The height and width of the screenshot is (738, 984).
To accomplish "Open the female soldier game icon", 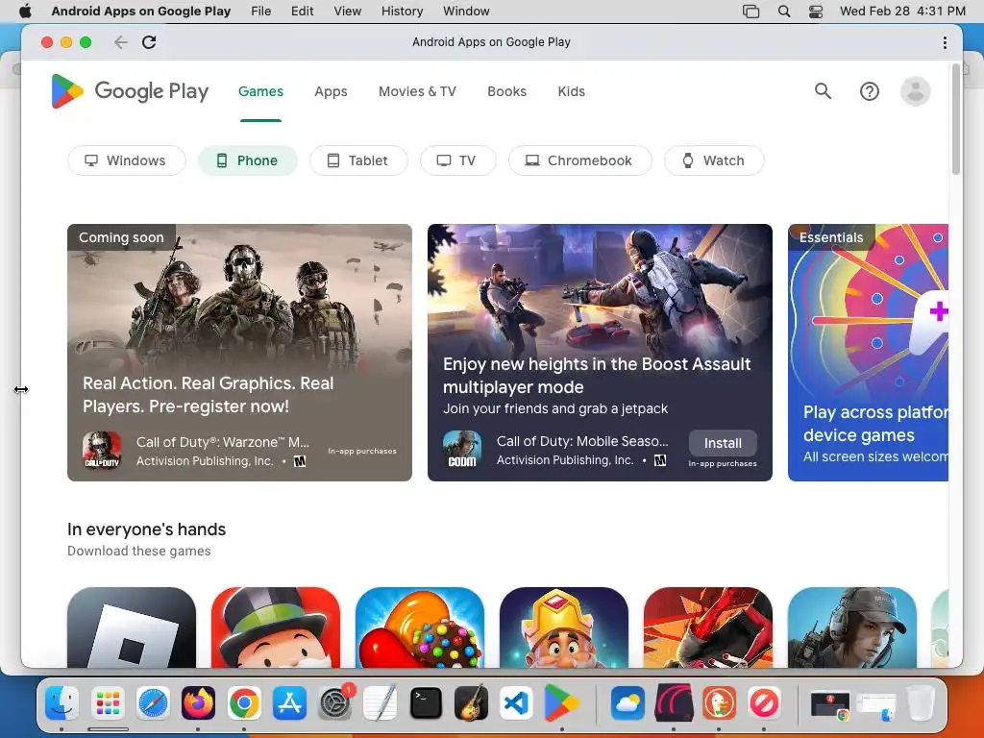I will tap(852, 627).
